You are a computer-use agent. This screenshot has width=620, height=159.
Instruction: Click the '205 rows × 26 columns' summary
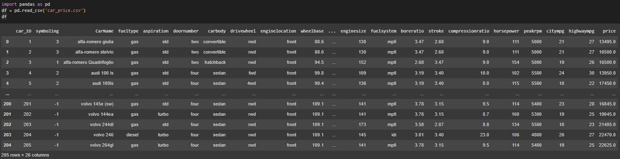[25, 155]
